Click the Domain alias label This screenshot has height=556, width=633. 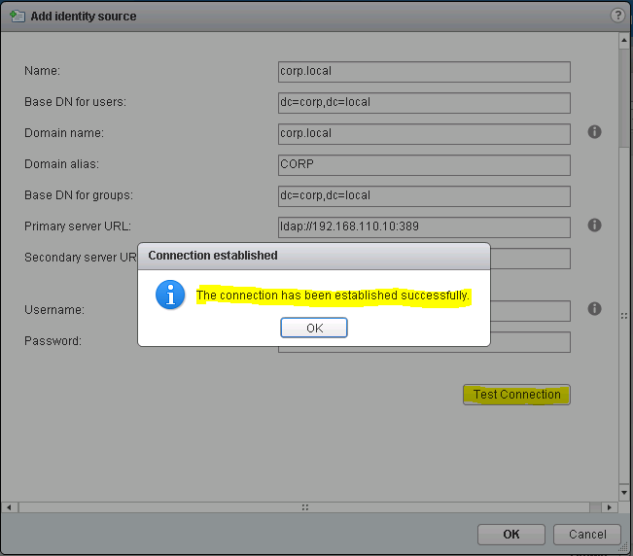(x=62, y=164)
